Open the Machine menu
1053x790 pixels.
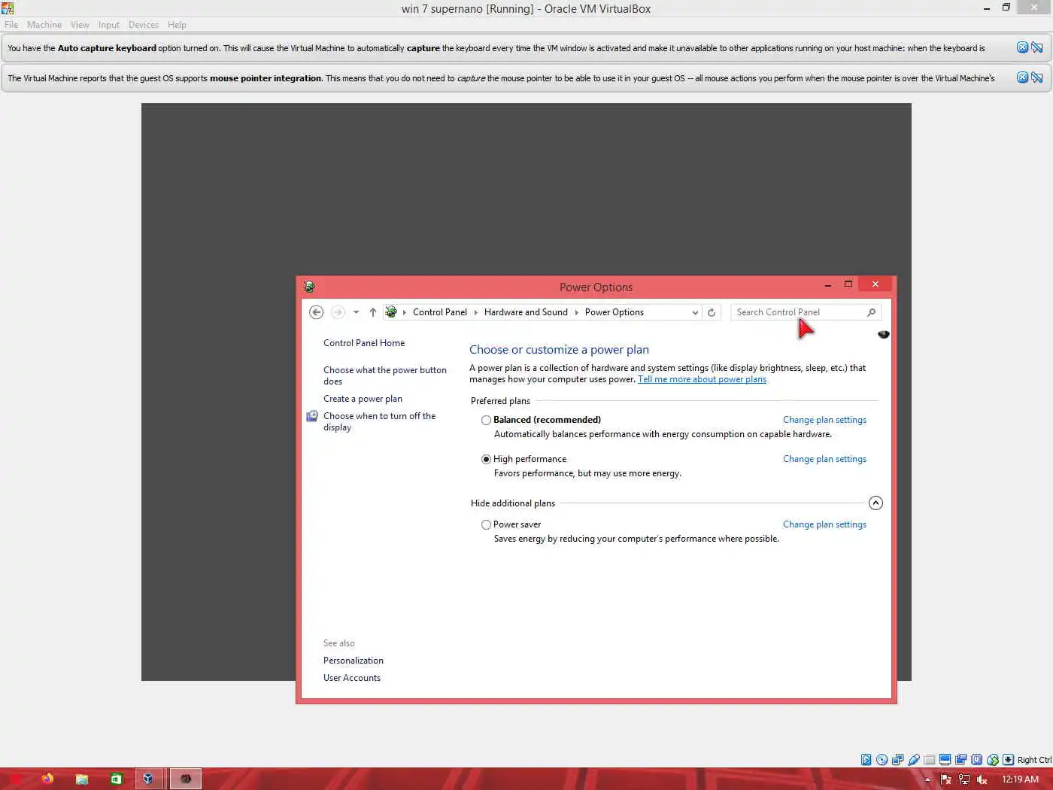click(44, 25)
